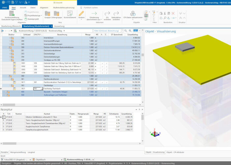Open the Projektkataloge dropdown

coord(33,16)
